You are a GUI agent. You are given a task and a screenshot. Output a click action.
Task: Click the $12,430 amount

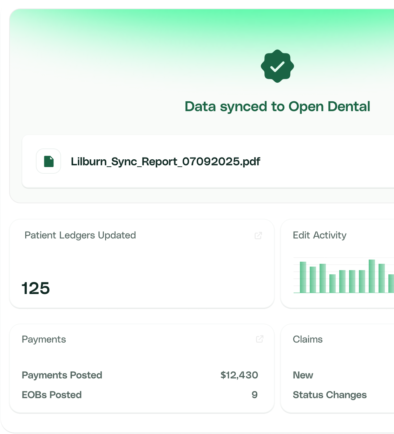click(x=239, y=375)
